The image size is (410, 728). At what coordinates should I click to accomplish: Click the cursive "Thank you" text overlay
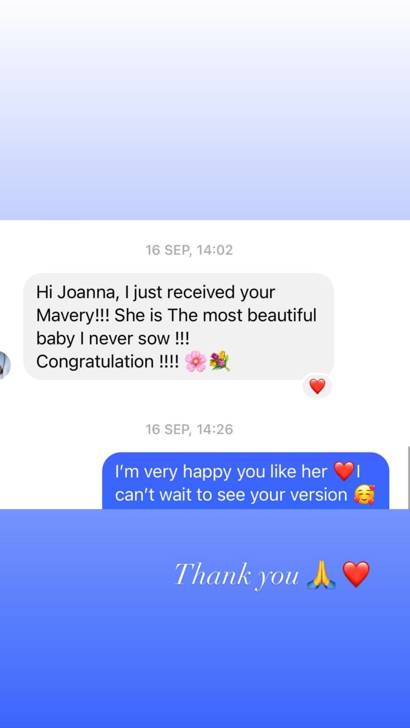click(236, 575)
